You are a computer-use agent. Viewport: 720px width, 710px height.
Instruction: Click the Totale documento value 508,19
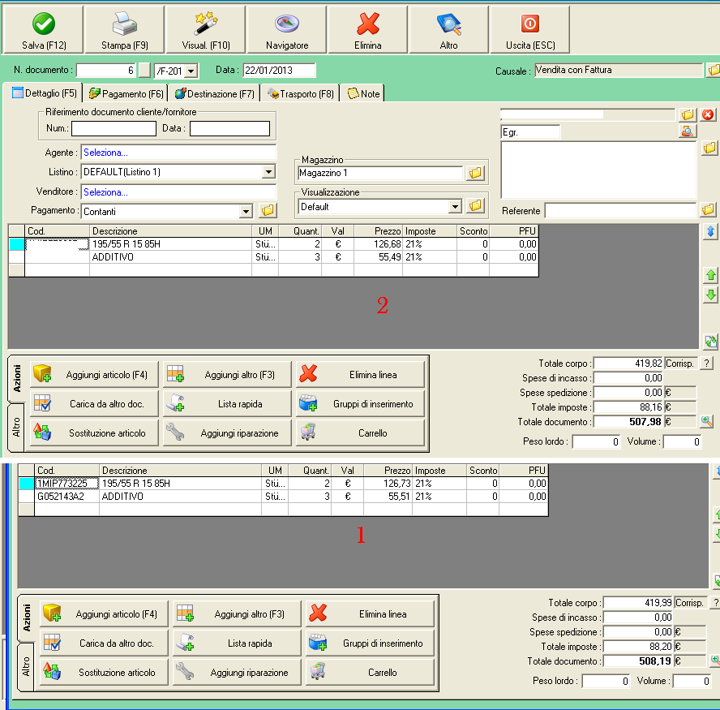click(638, 661)
